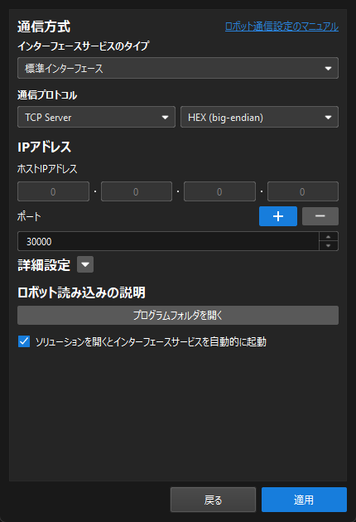The image size is (356, 522).
Task: Open the HEX (big-endian) format dropdown
Action: (259, 117)
